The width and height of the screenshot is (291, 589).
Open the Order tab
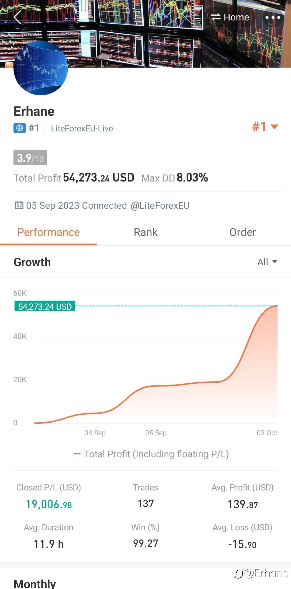click(x=242, y=232)
